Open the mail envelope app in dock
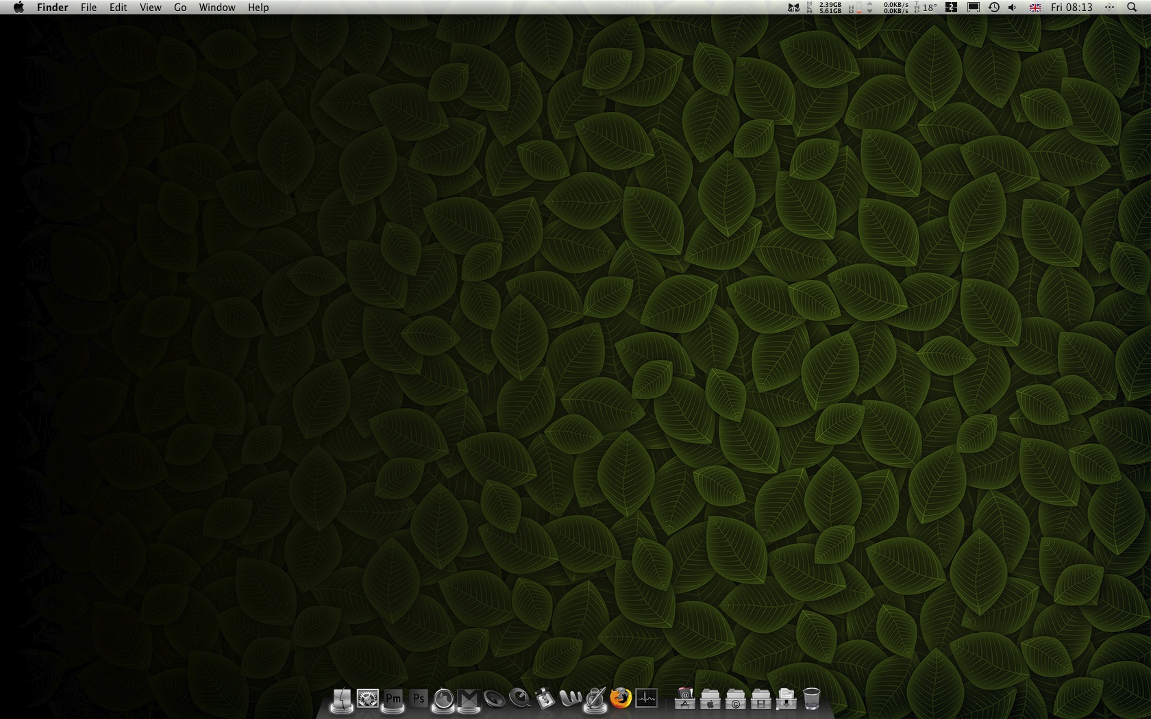Viewport: 1151px width, 719px height. pyautogui.click(x=469, y=699)
